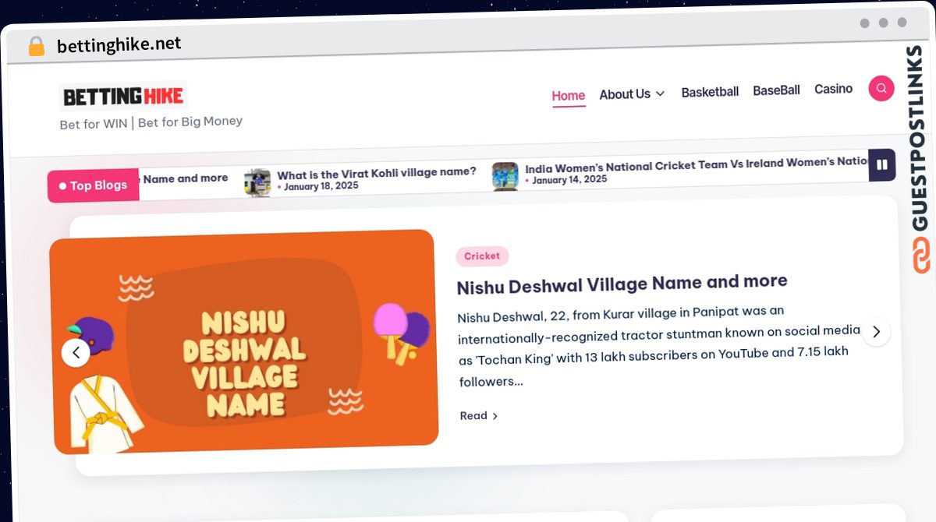Click the GuestPostLinks chain icon
The width and height of the screenshot is (936, 522).
pyautogui.click(x=920, y=256)
